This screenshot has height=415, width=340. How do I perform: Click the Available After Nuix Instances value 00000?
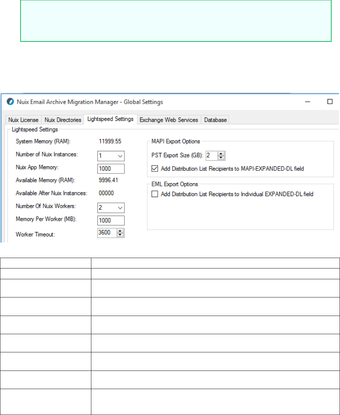(x=106, y=193)
